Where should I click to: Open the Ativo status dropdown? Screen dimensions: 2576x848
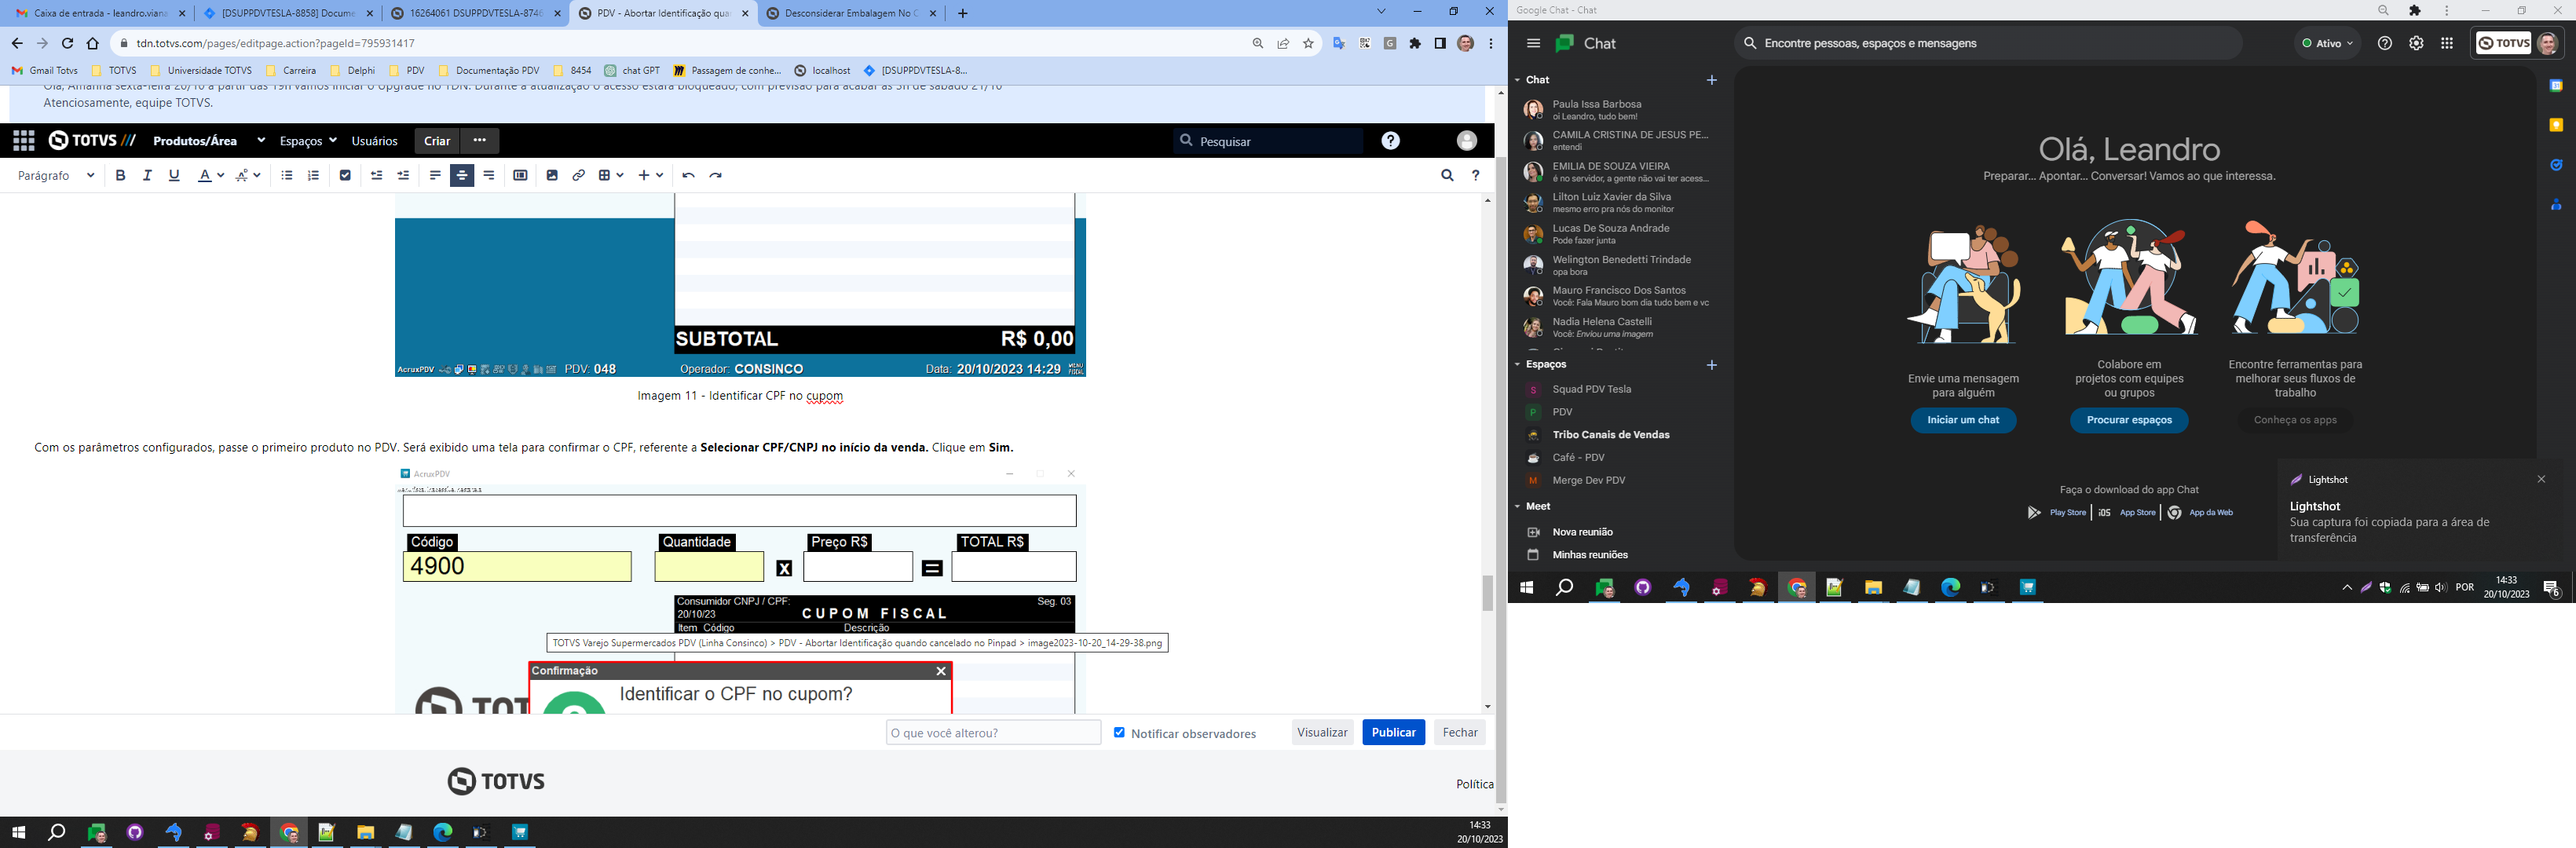[2327, 44]
